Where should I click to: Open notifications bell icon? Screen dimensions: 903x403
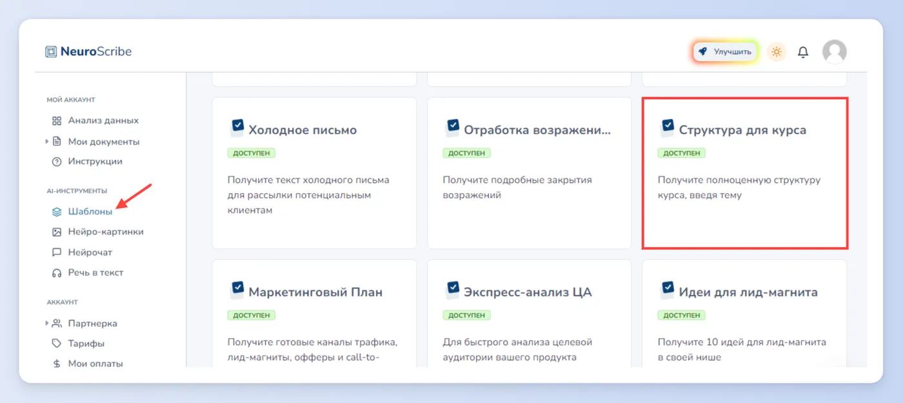(x=803, y=52)
